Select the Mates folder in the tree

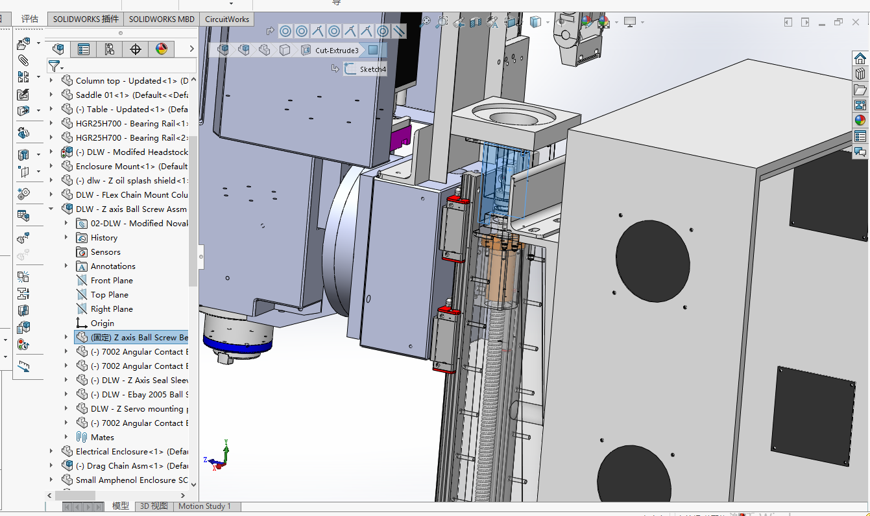click(95, 437)
